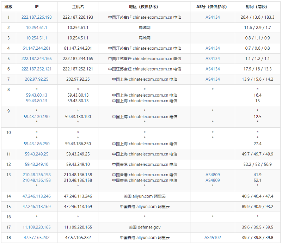This screenshot has height=244, width=282.
Task: Open IP link 222.187.226.193
Action: point(37,17)
